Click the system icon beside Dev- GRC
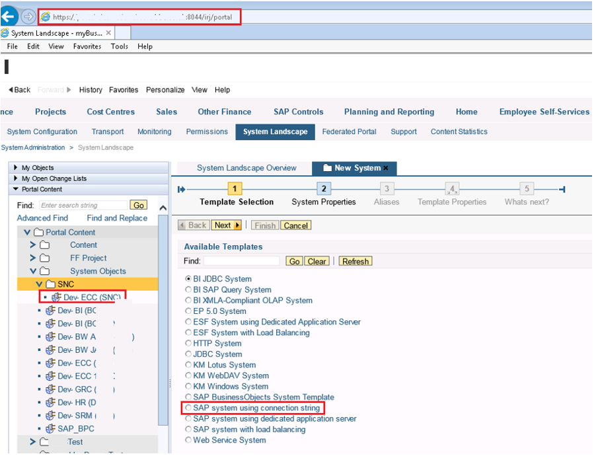 pos(50,389)
